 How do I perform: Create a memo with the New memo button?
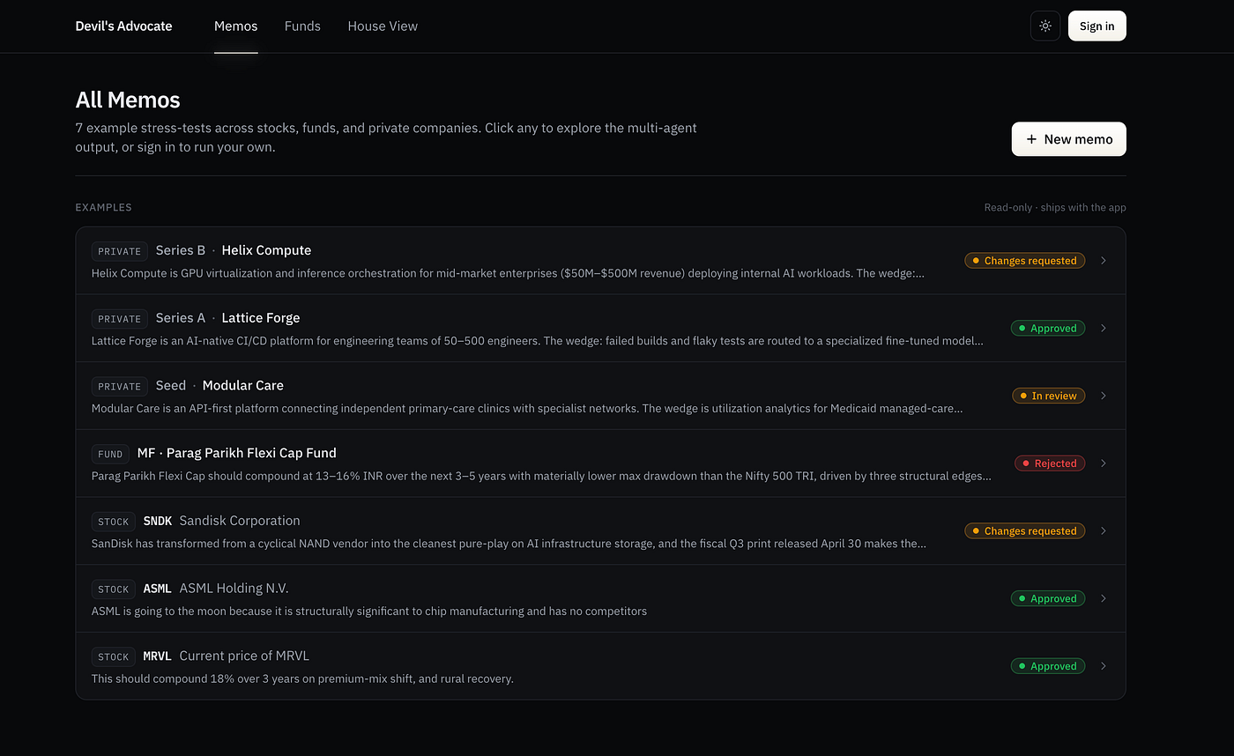pos(1068,139)
